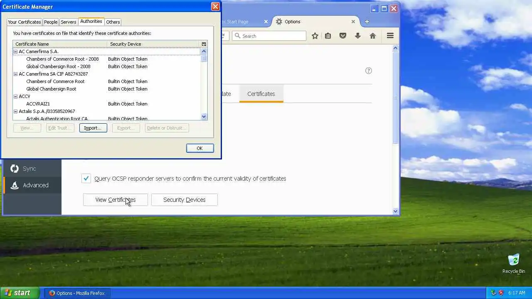
Task: Close the Options tab with its X
Action: pos(353,22)
